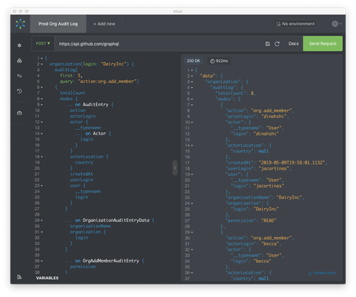Click organizationName field in query

click(90, 226)
